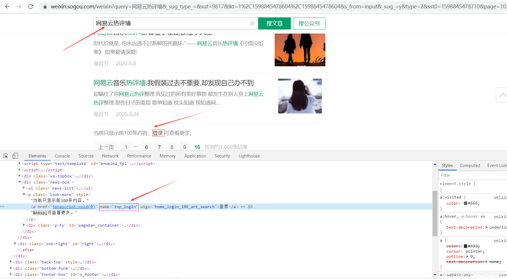Jump to results page 7

[x=159, y=147]
